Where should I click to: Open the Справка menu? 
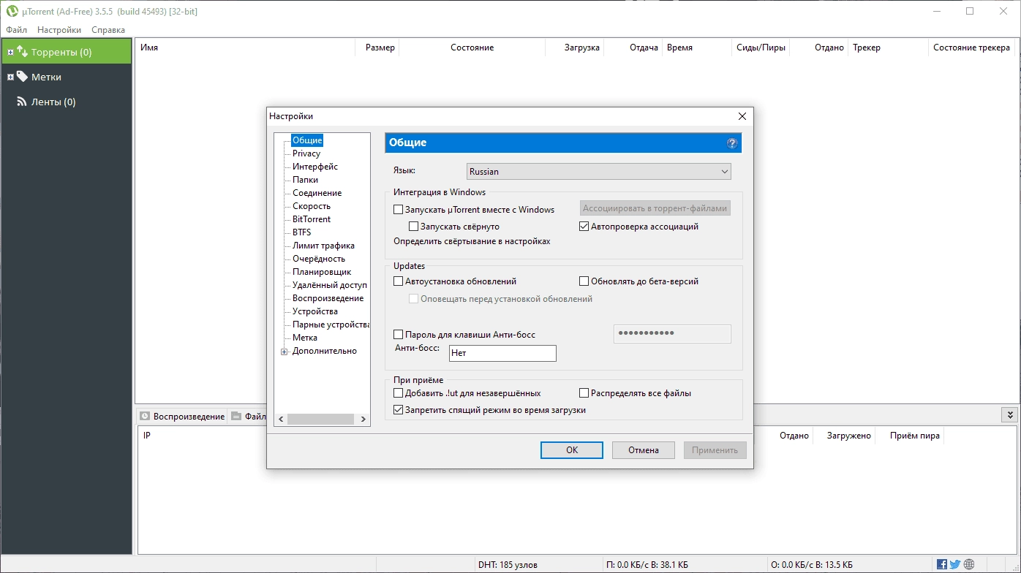pyautogui.click(x=108, y=30)
